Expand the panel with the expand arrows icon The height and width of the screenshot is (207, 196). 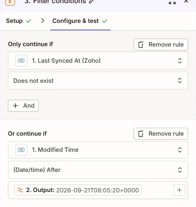(x=172, y=2)
